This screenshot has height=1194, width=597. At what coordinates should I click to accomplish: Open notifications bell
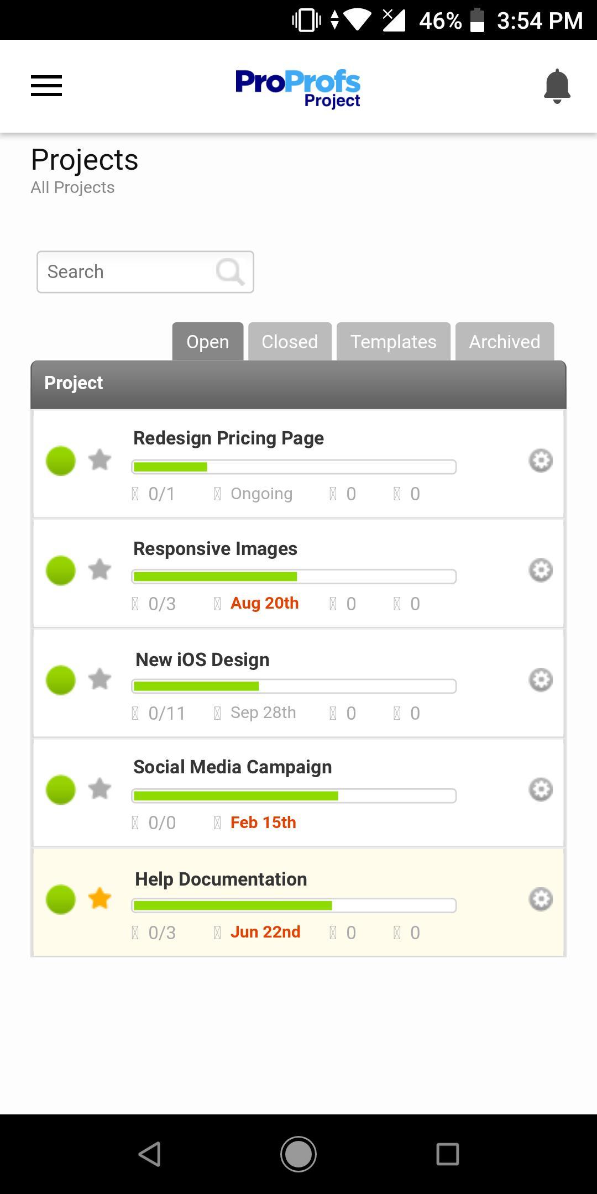pyautogui.click(x=557, y=86)
